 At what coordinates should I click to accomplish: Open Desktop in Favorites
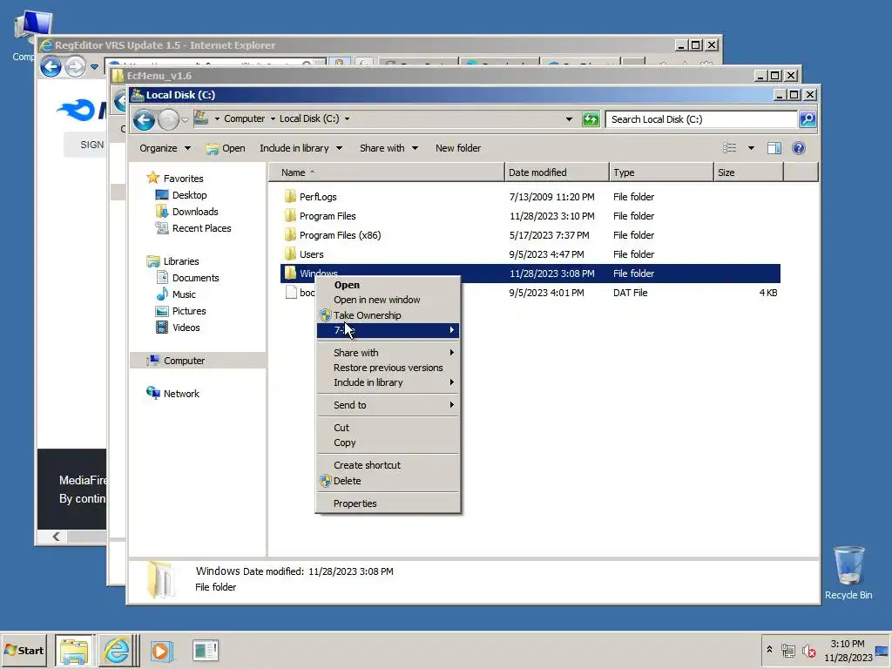pyautogui.click(x=189, y=195)
